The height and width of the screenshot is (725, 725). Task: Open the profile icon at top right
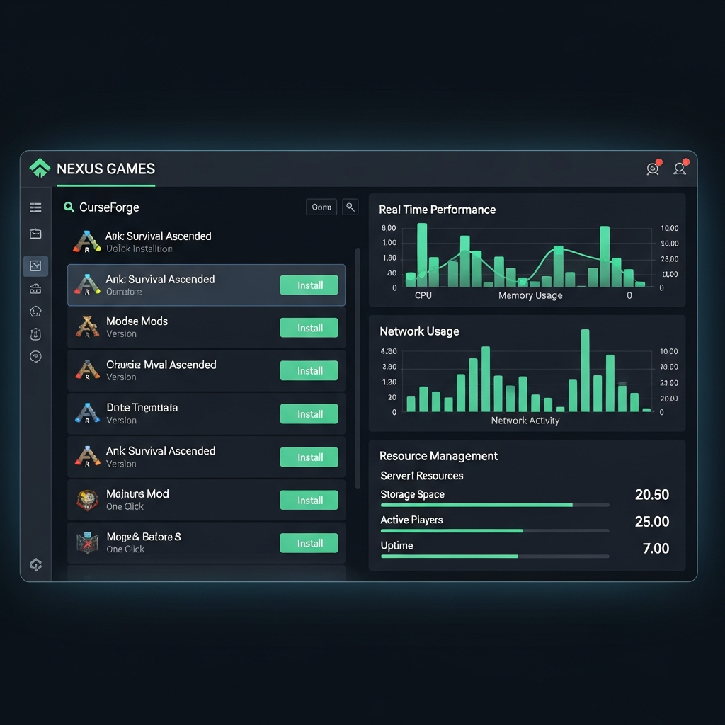click(680, 169)
